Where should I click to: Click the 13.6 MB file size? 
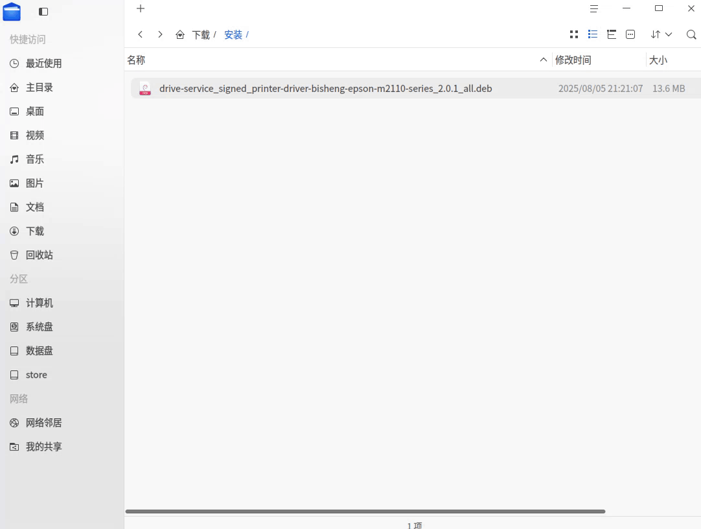pyautogui.click(x=669, y=89)
